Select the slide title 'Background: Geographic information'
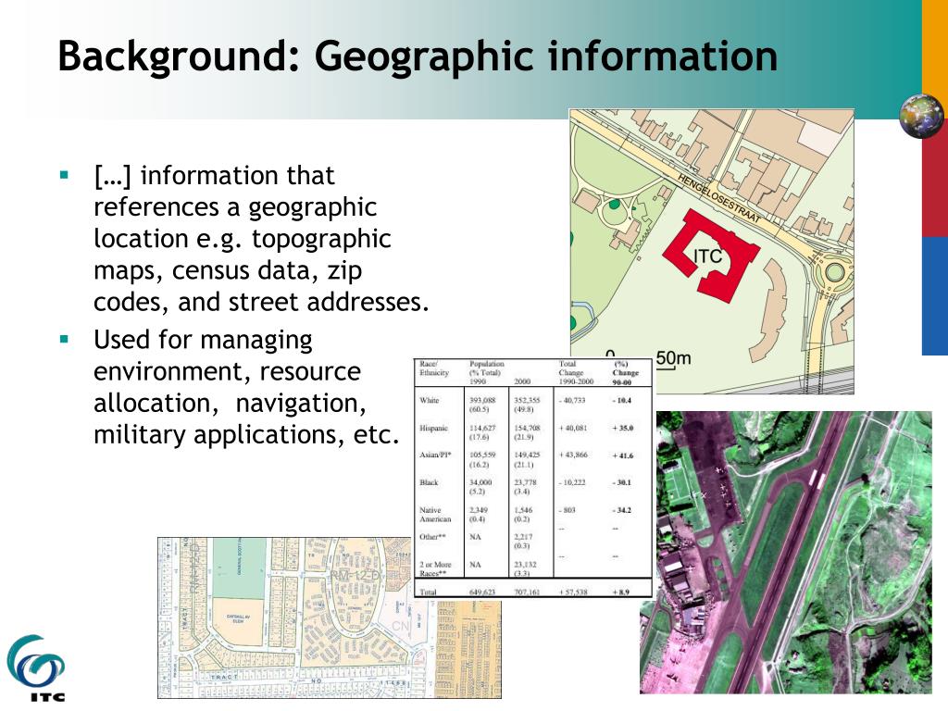 418,56
